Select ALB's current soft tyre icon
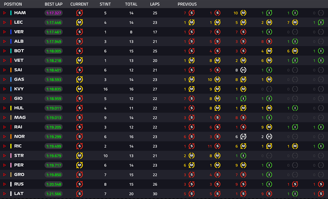This screenshot has height=199, width=328. pyautogui.click(x=80, y=41)
